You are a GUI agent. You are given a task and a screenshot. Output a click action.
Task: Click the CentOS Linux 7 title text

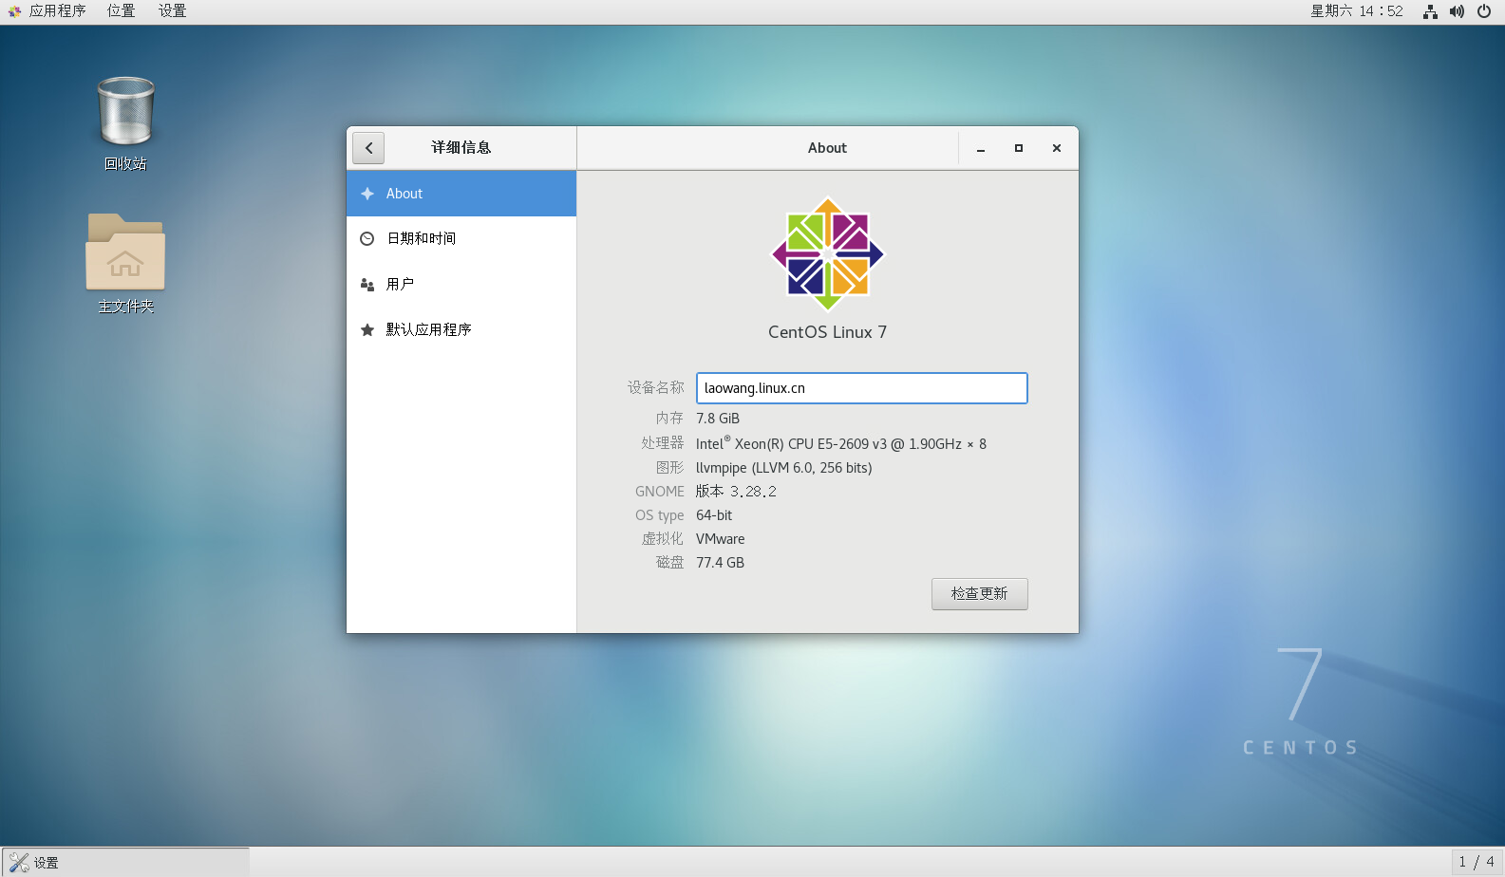pos(828,332)
